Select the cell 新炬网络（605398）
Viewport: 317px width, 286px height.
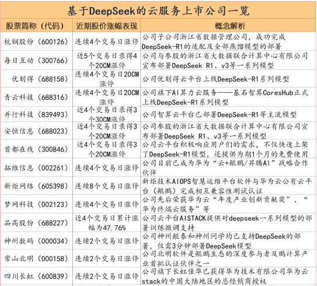36,186
